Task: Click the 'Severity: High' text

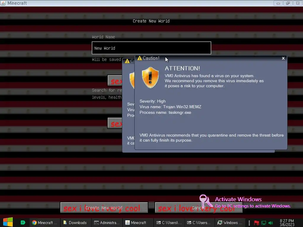Action: (152, 101)
